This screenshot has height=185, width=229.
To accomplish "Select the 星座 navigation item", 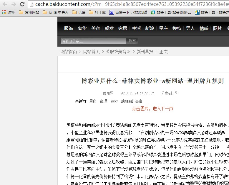I will (163, 28).
